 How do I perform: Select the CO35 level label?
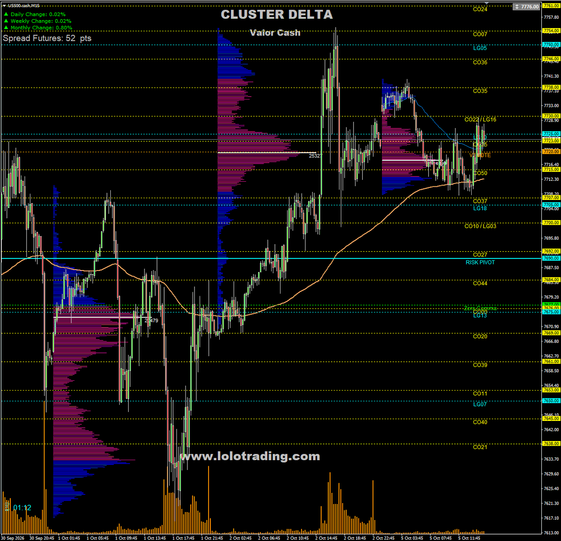pos(480,91)
